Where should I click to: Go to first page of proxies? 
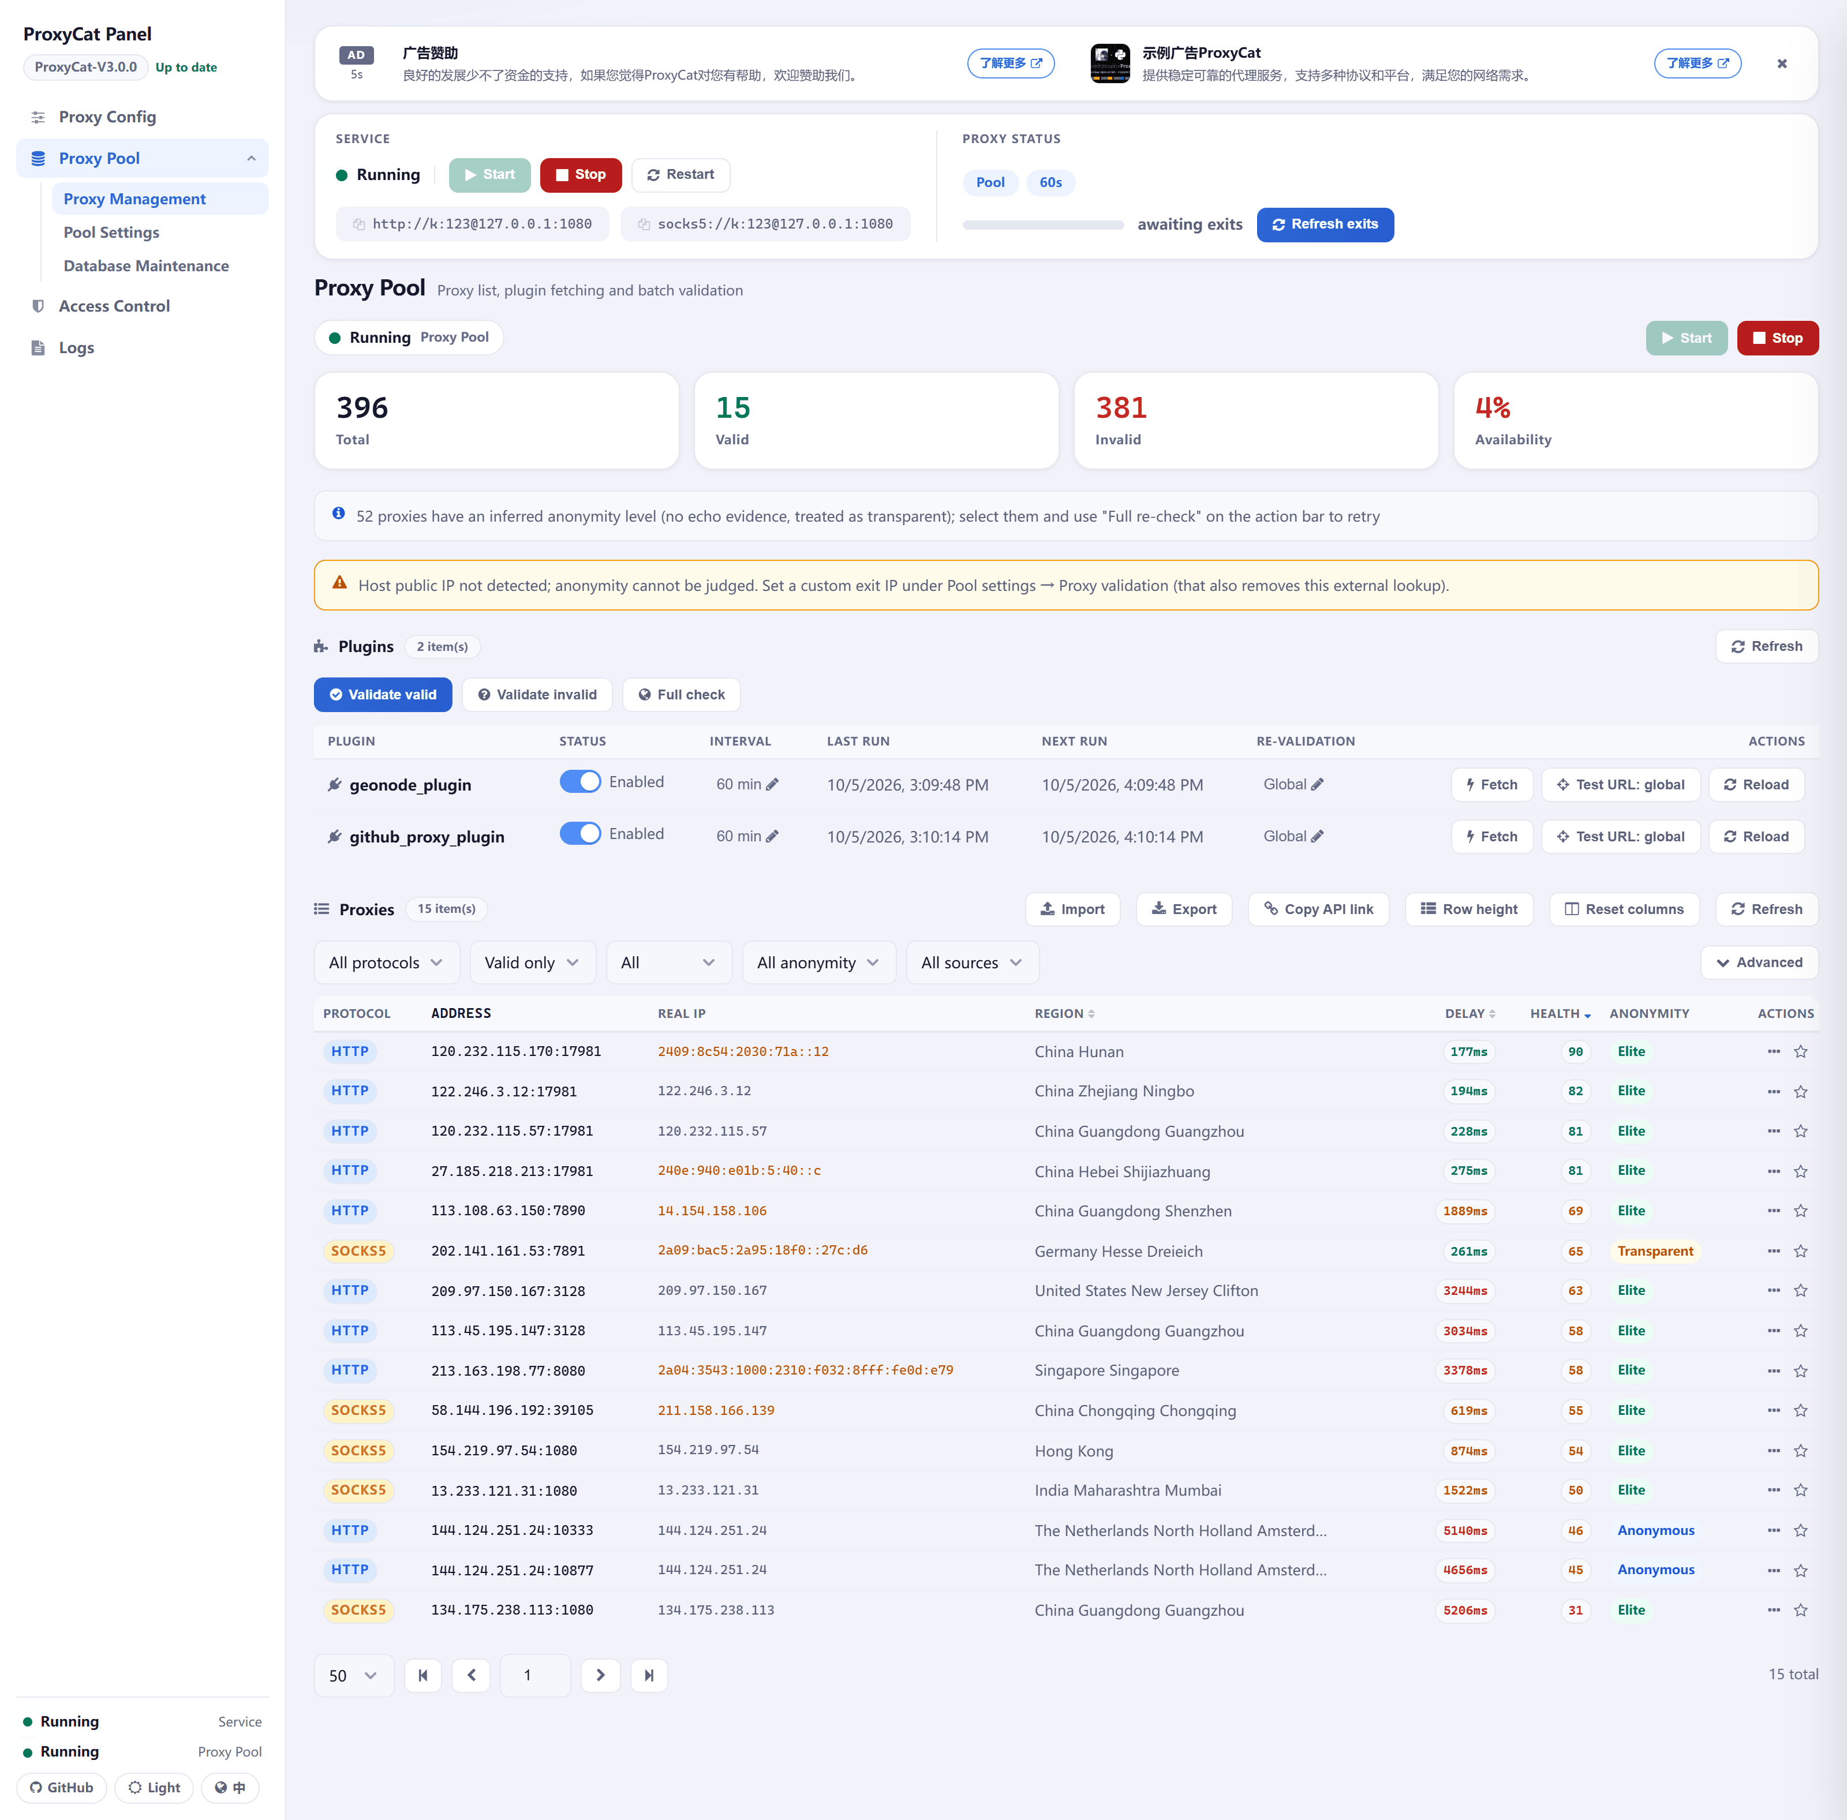(x=423, y=1676)
